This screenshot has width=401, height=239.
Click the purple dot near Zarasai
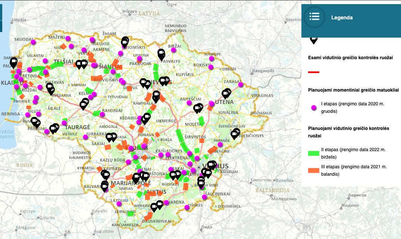(241, 85)
